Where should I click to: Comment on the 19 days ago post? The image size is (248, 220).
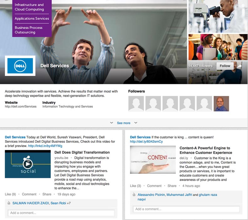click(x=29, y=194)
